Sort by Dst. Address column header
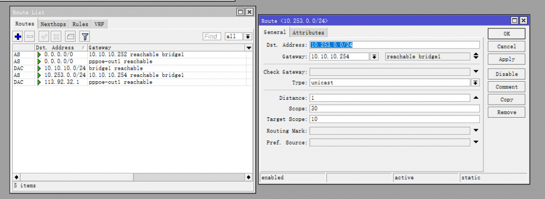 (x=61, y=47)
